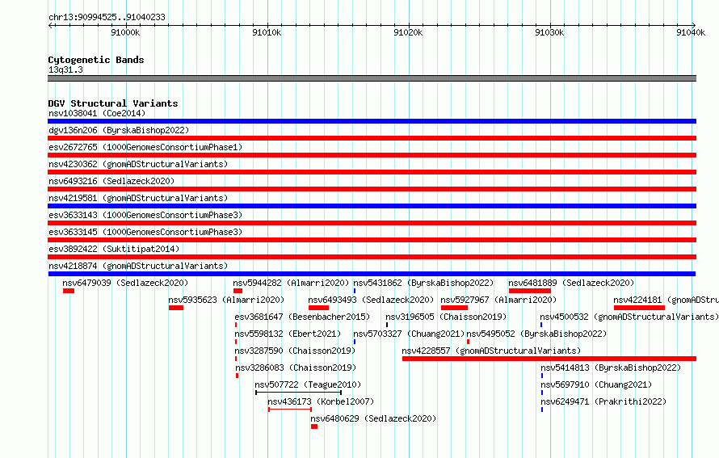Click nsv507722 (Teague2010) label
Image resolution: width=719 pixels, height=458 pixels.
[308, 384]
